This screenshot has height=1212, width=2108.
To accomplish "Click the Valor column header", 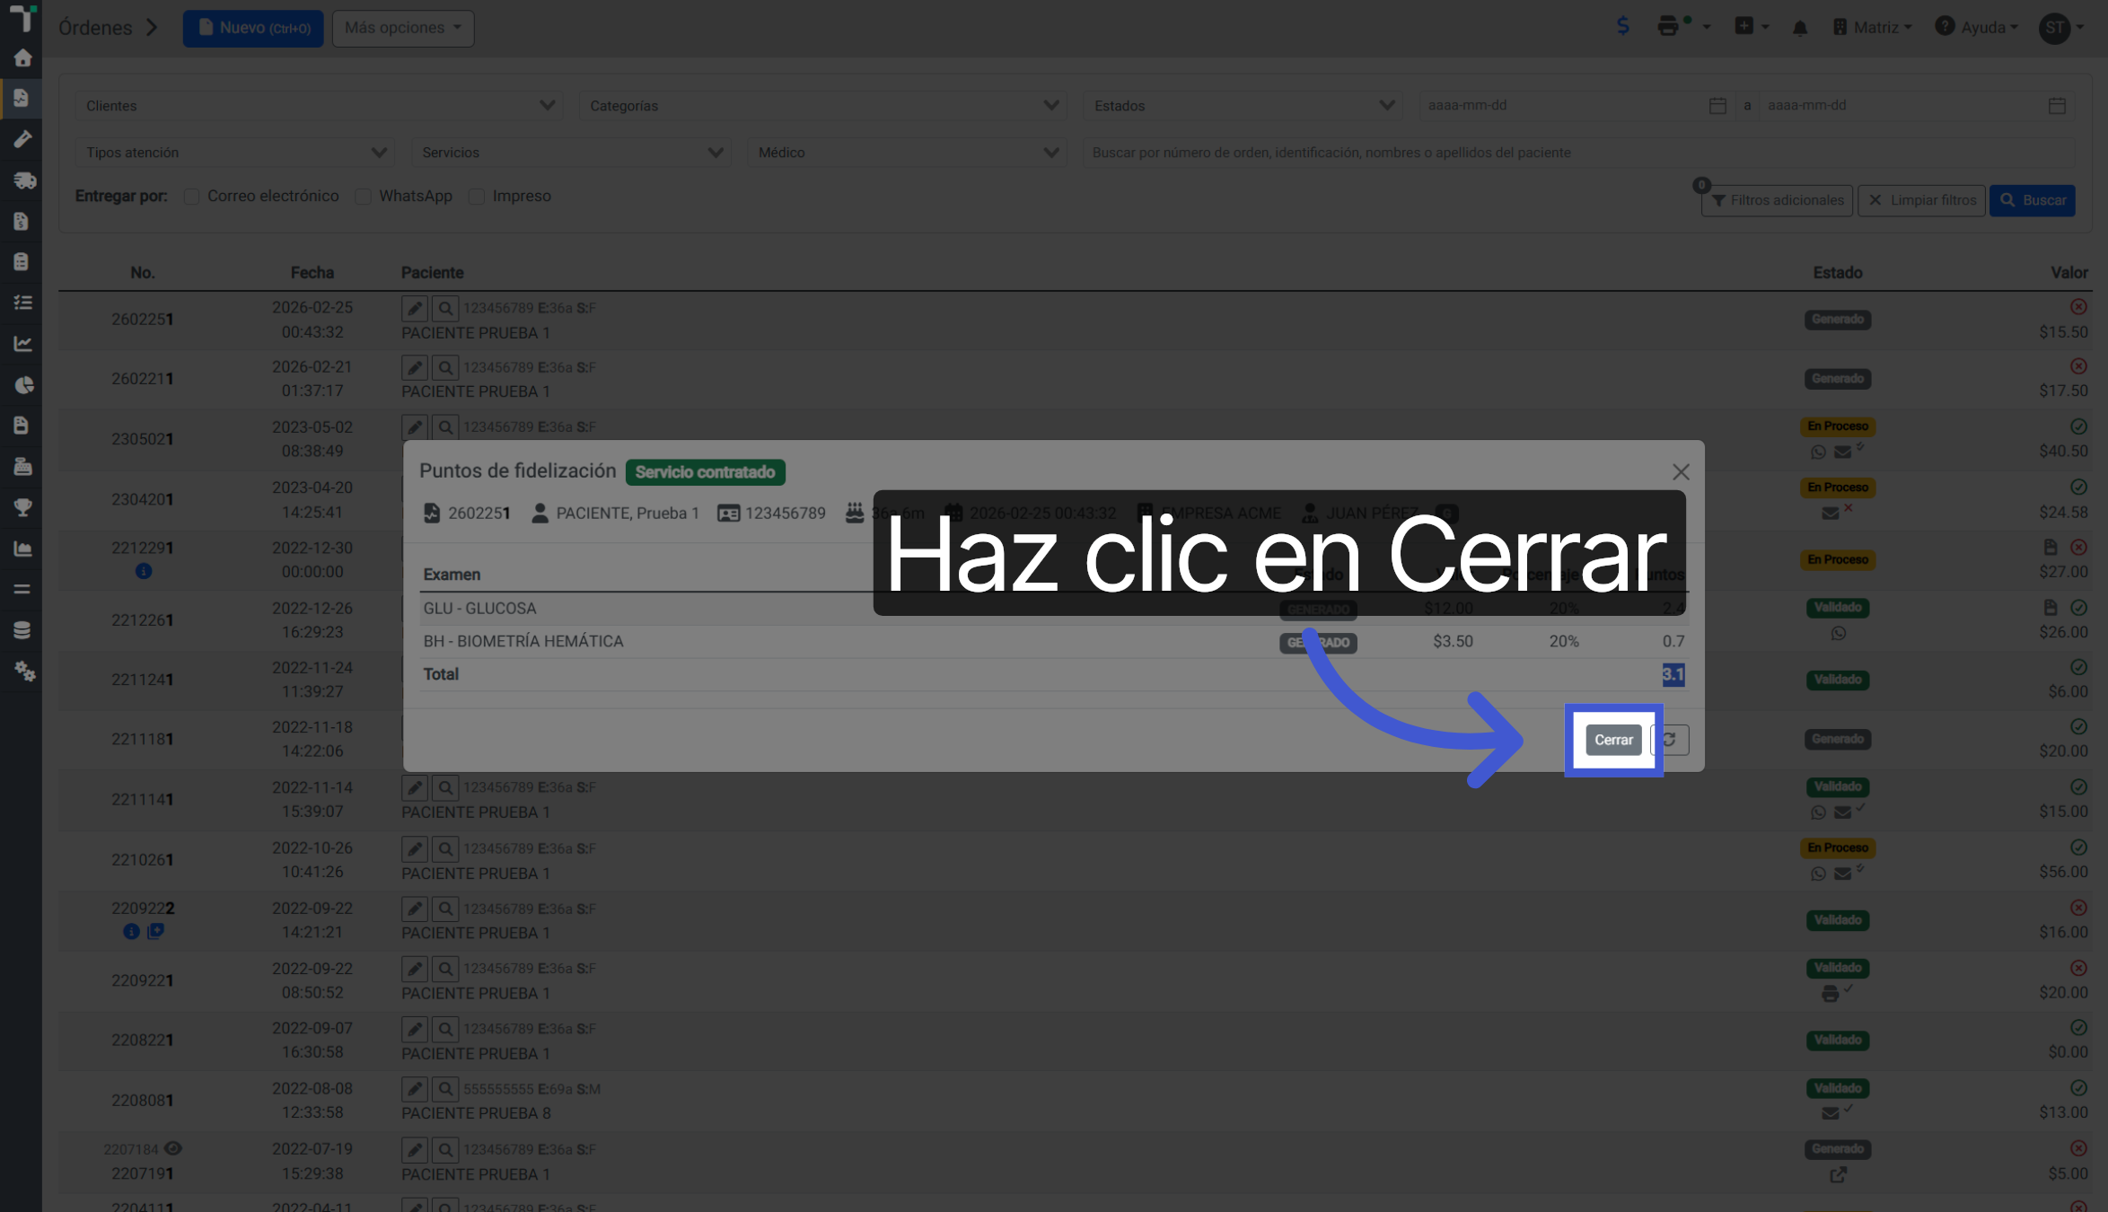I will [x=2068, y=273].
